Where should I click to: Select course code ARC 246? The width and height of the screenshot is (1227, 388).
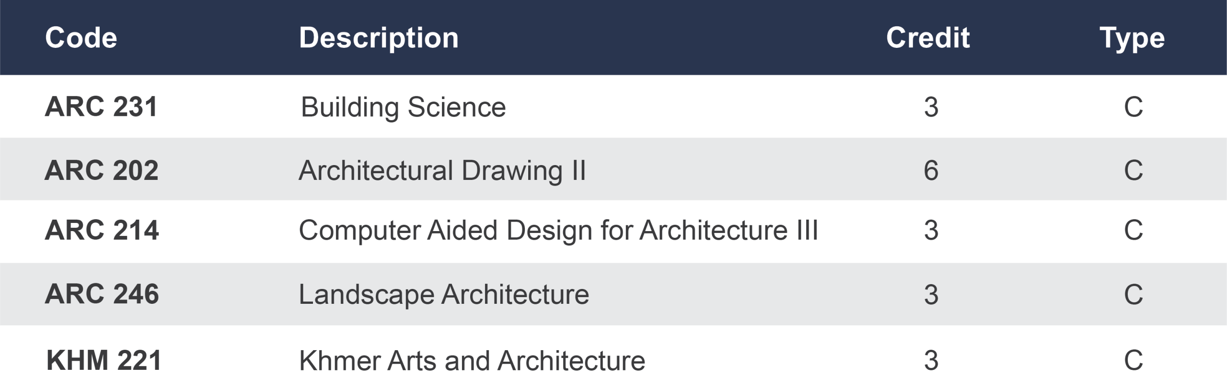tap(102, 294)
